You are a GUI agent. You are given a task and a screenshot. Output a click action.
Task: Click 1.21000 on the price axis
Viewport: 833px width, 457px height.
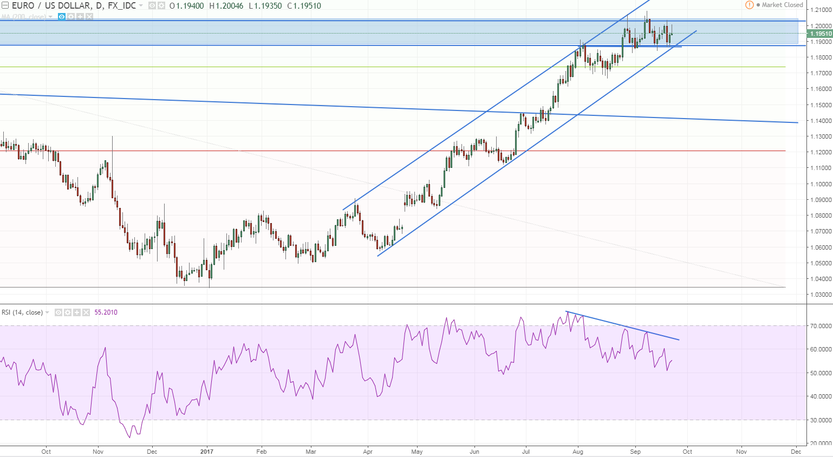(821, 10)
